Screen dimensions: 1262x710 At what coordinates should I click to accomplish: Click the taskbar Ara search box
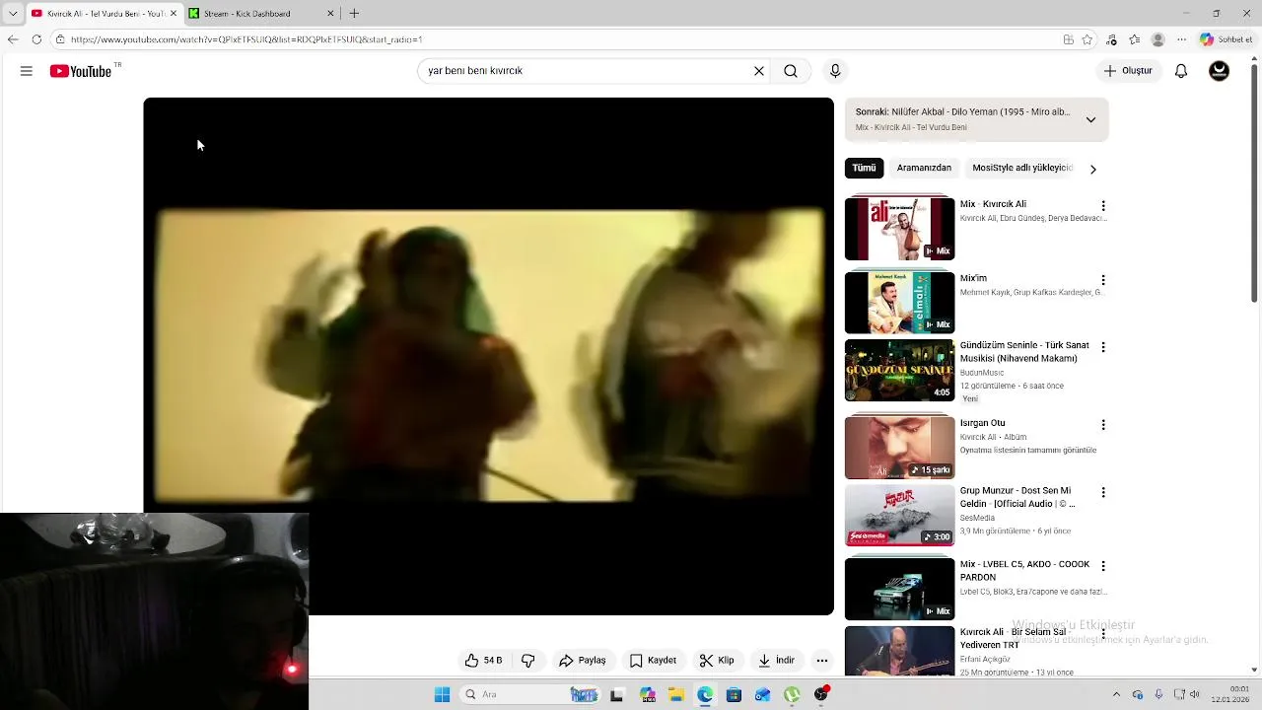(530, 695)
